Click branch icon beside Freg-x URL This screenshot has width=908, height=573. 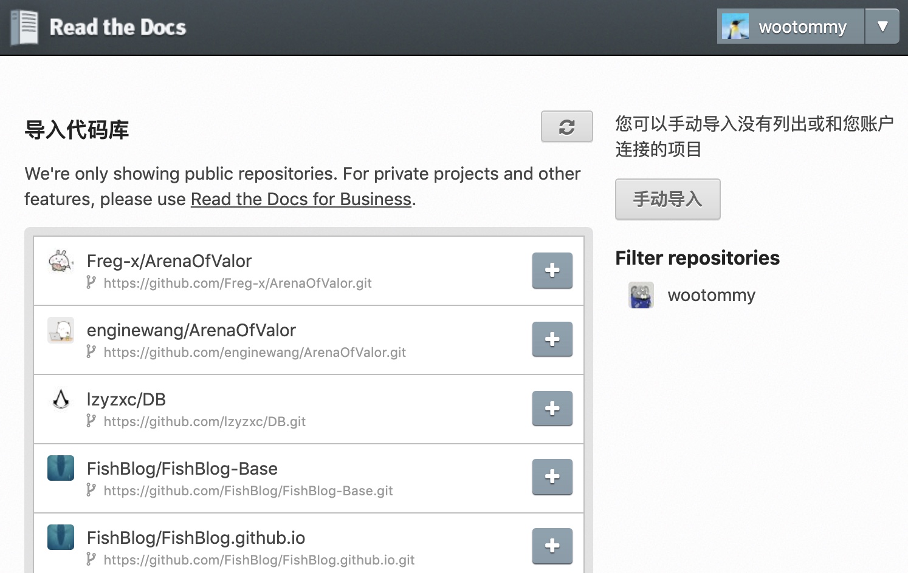[x=91, y=282]
